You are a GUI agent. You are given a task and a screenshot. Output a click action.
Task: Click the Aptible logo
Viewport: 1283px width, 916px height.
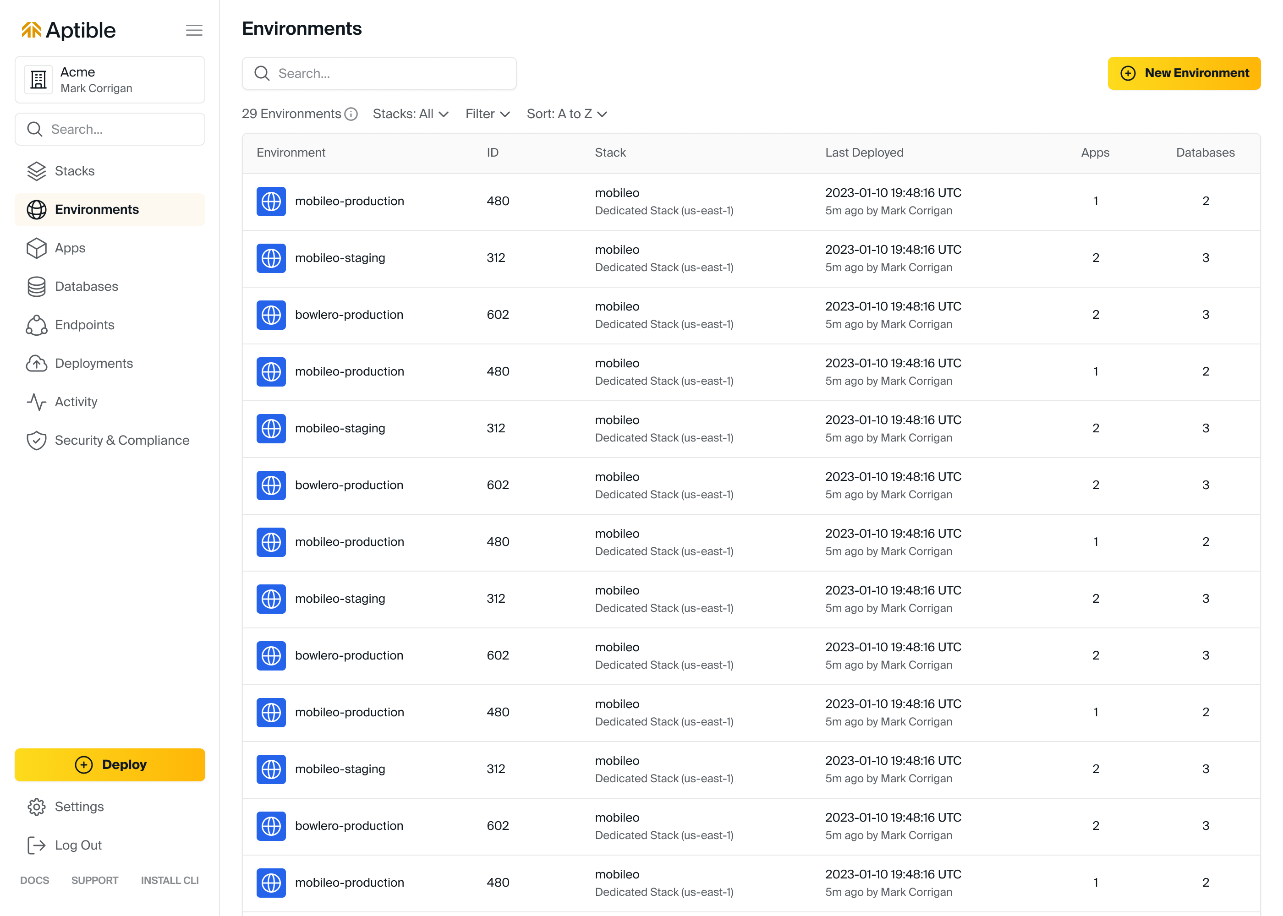point(68,31)
